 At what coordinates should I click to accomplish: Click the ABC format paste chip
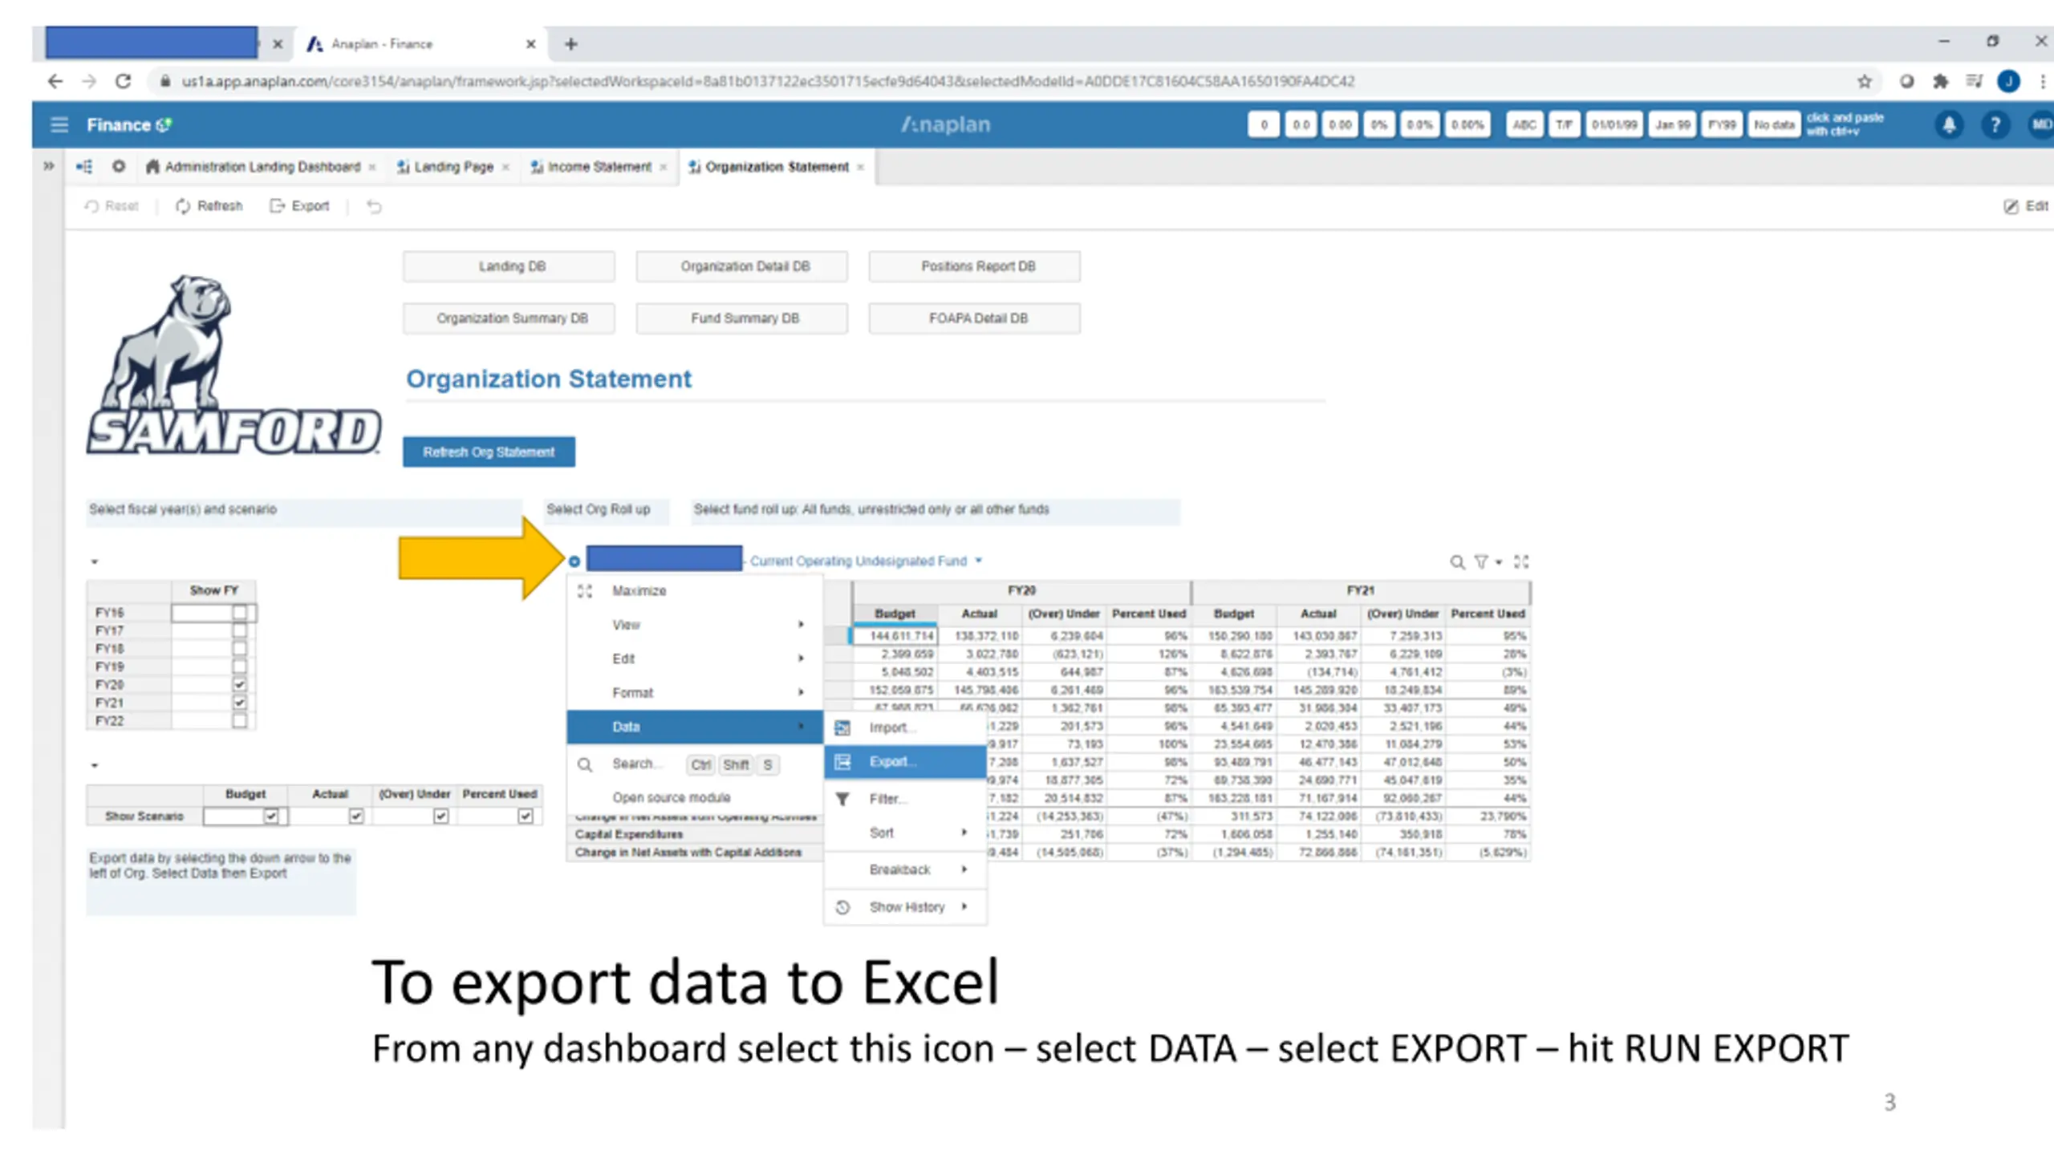point(1524,125)
